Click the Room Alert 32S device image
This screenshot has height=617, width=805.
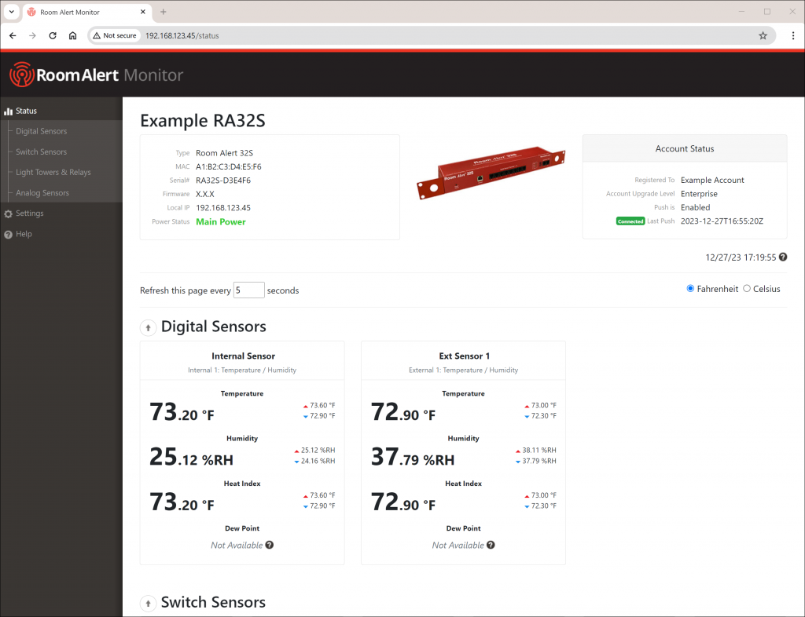[491, 177]
